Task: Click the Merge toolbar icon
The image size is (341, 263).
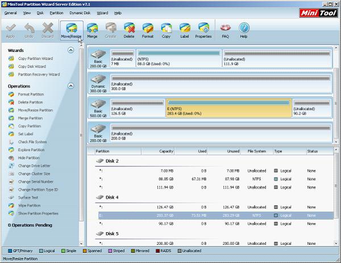Action: click(92, 28)
